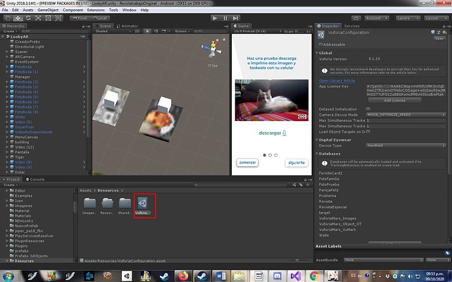Click the VuforiaConfiguration asset icon
452x282 pixels.
[x=142, y=204]
